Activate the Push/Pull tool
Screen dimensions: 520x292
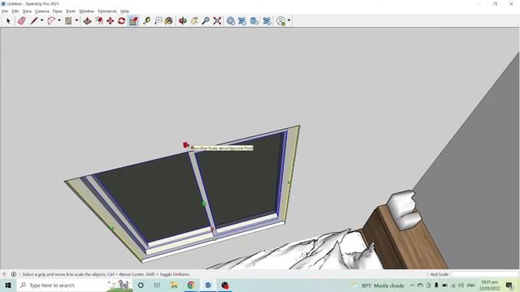click(x=87, y=21)
